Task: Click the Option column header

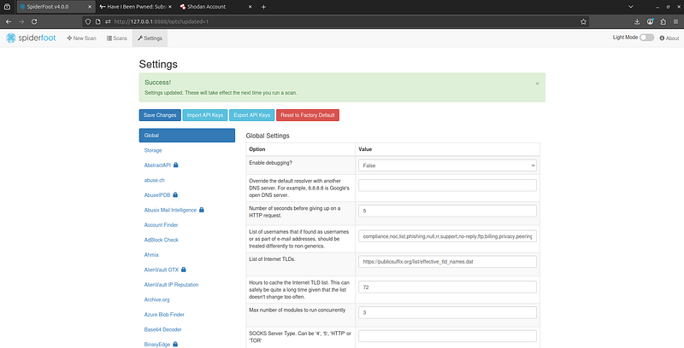Action: [257, 149]
